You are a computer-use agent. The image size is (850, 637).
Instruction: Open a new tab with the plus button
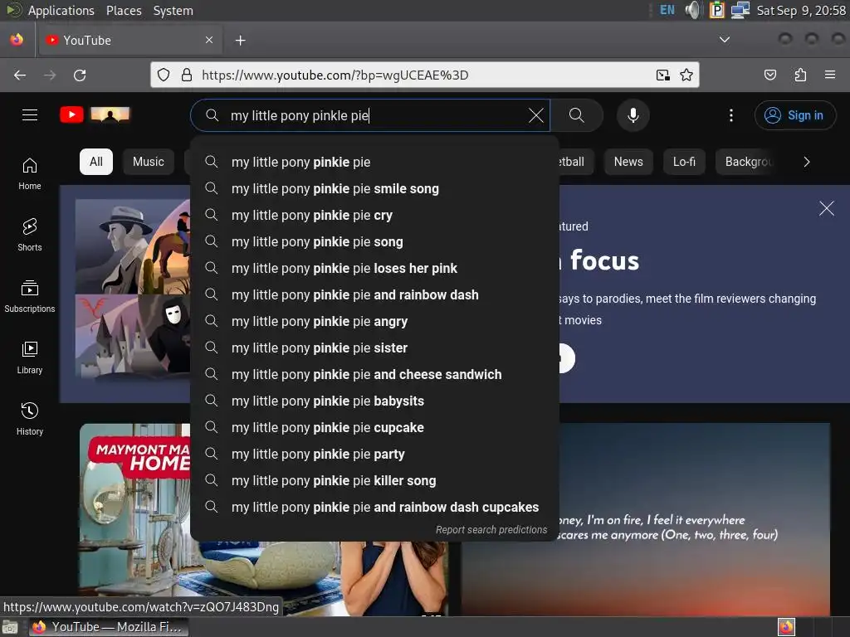tap(240, 40)
